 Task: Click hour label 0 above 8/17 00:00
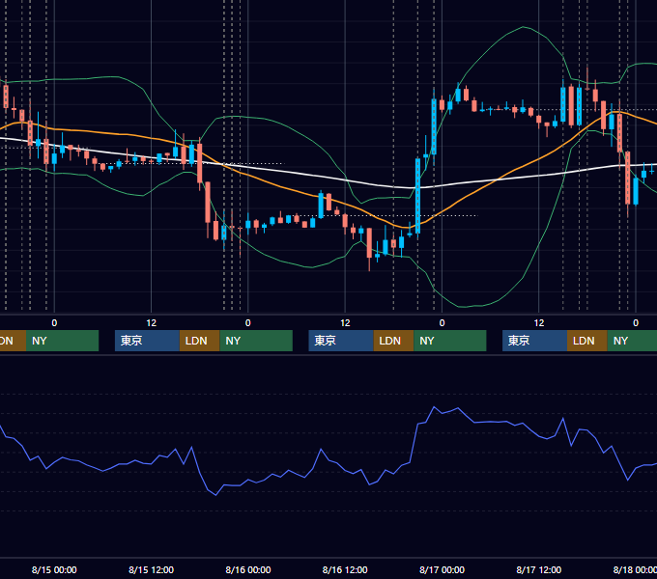(x=443, y=323)
